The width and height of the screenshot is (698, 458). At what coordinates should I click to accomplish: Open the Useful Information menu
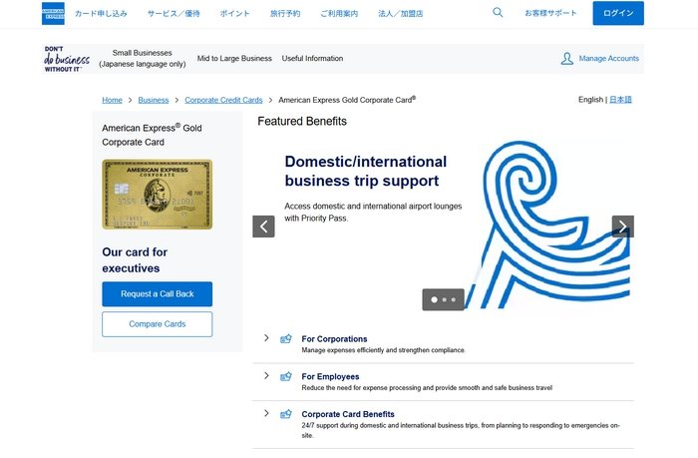pos(312,59)
